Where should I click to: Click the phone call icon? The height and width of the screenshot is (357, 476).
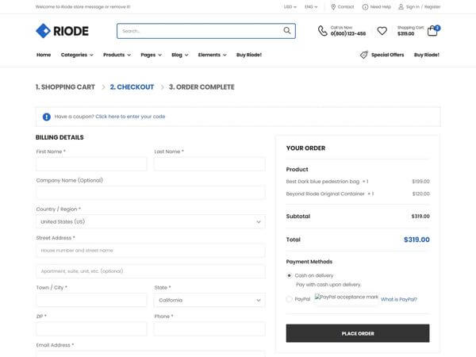click(322, 31)
